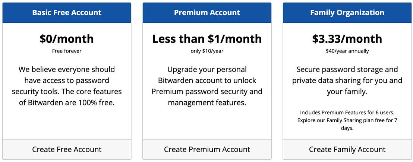Select the Less than $1/month price

pos(207,39)
